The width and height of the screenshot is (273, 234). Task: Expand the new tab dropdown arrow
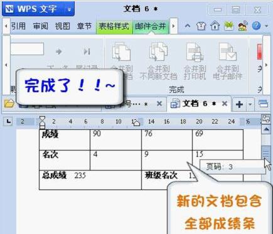[x=250, y=104]
